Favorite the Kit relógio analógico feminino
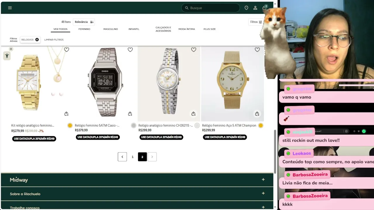 tap(67, 50)
